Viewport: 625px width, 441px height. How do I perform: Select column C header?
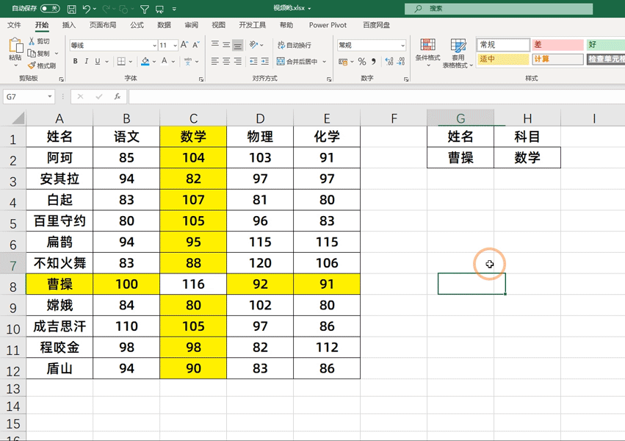193,118
